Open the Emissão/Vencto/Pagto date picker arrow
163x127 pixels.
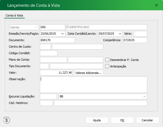[62, 34]
